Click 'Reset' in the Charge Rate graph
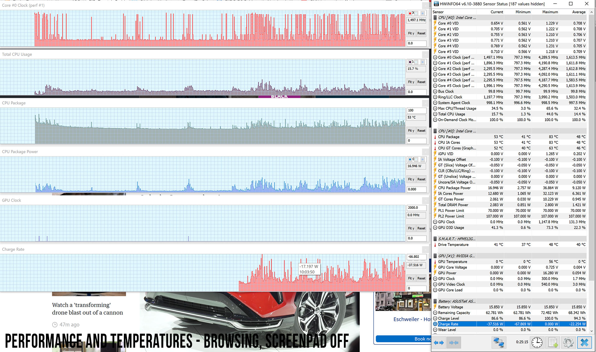Viewport: 596px width, 352px height. point(421,278)
